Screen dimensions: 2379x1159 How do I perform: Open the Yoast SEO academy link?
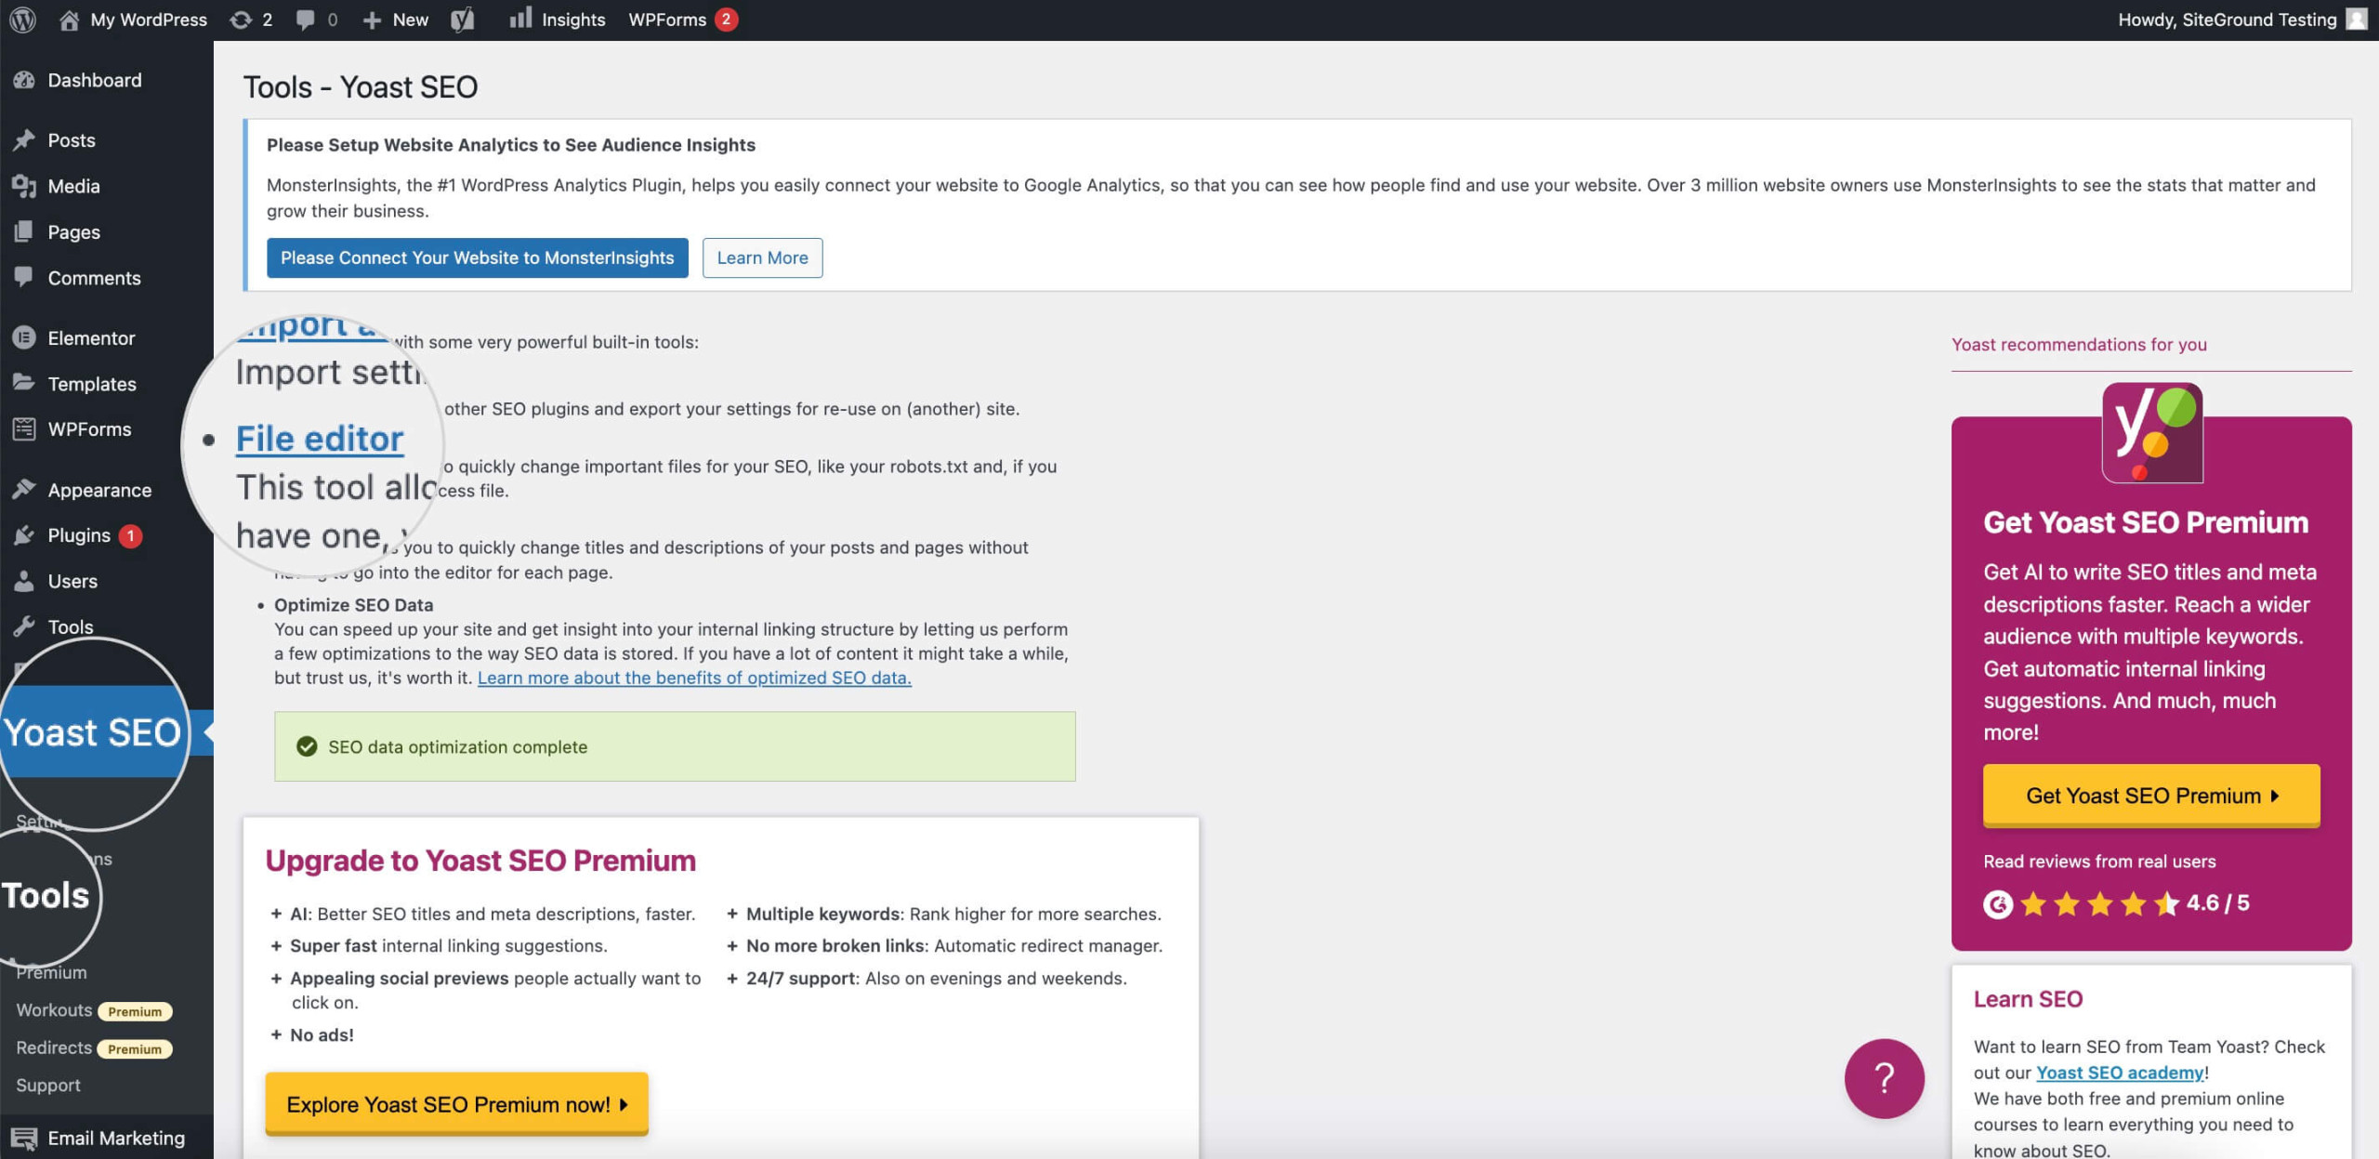coord(2120,1073)
